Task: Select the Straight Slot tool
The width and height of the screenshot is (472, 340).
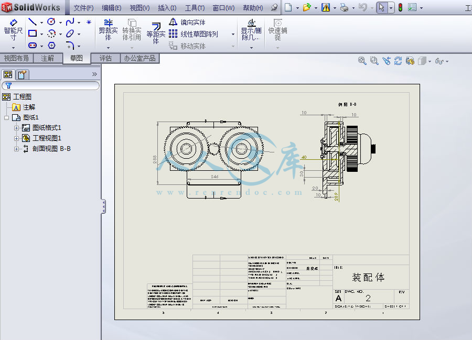Action: tap(32, 46)
